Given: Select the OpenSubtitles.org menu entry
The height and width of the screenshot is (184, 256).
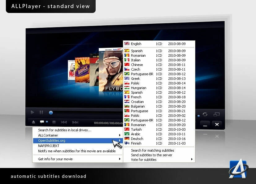Looking at the screenshot, I should click(78, 141).
